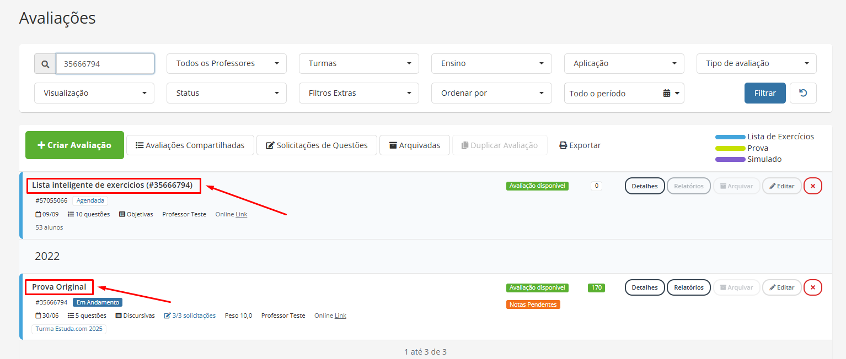The height and width of the screenshot is (359, 846).
Task: Open 3/3 solicitações link
Action: [x=190, y=316]
